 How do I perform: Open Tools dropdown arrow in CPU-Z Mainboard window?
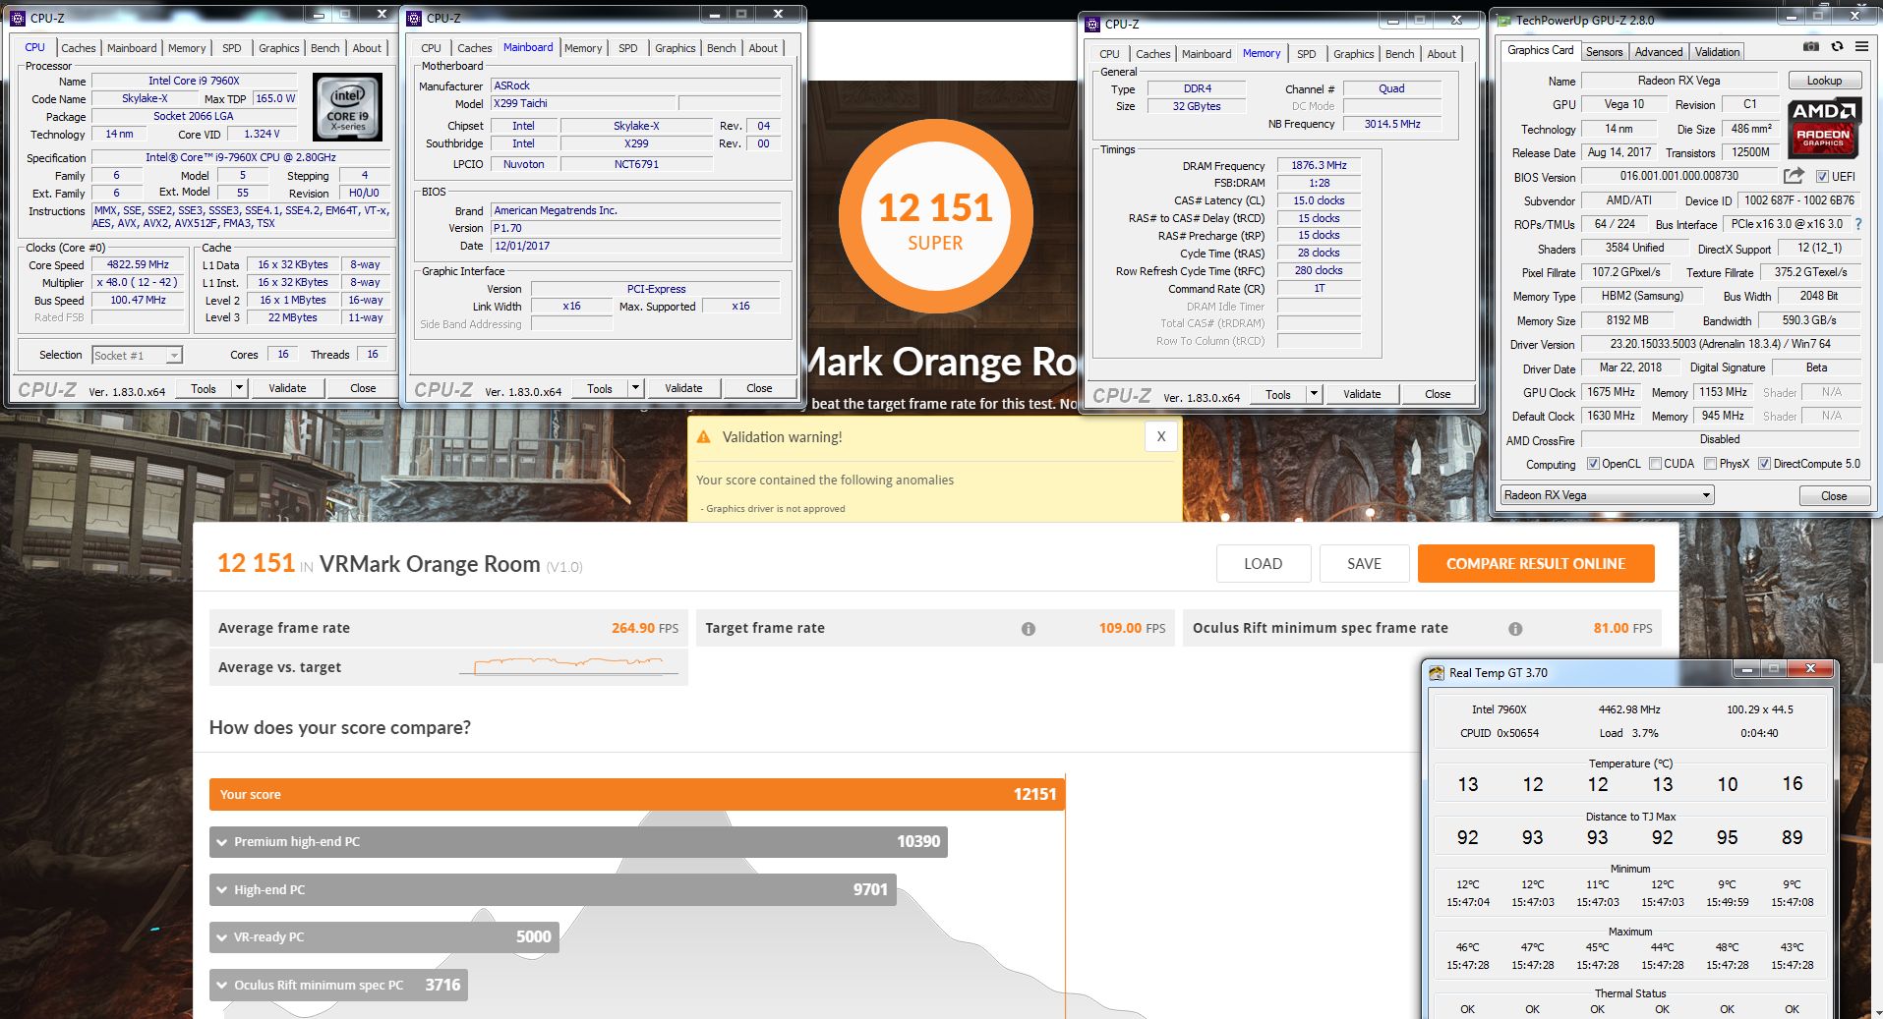[635, 388]
